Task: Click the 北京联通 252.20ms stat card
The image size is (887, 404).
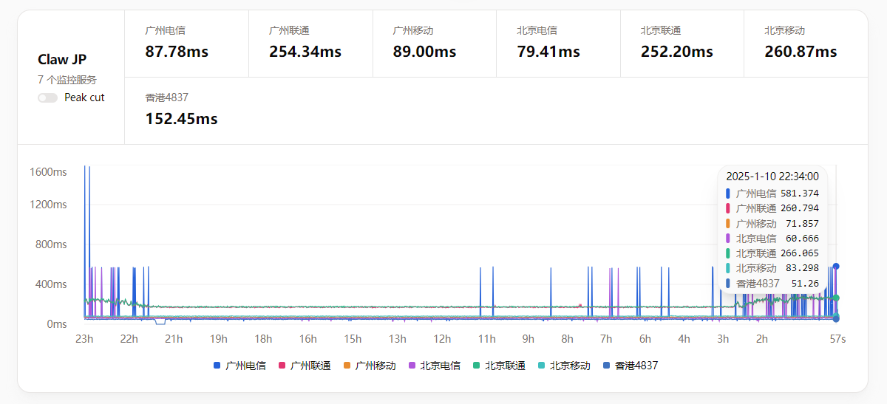Action: (x=682, y=44)
